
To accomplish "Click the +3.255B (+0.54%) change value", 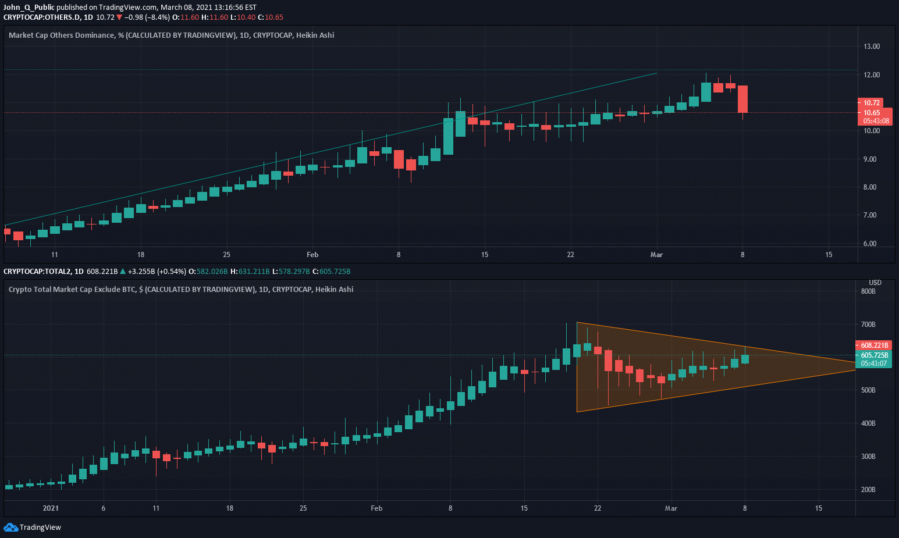I will pos(157,271).
